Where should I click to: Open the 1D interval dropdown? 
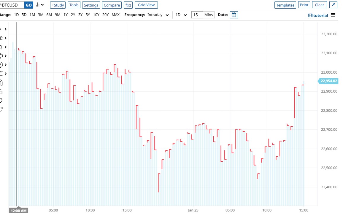(x=181, y=15)
